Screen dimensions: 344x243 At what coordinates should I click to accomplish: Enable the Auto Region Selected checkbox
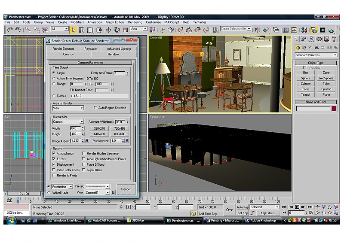tap(95, 108)
